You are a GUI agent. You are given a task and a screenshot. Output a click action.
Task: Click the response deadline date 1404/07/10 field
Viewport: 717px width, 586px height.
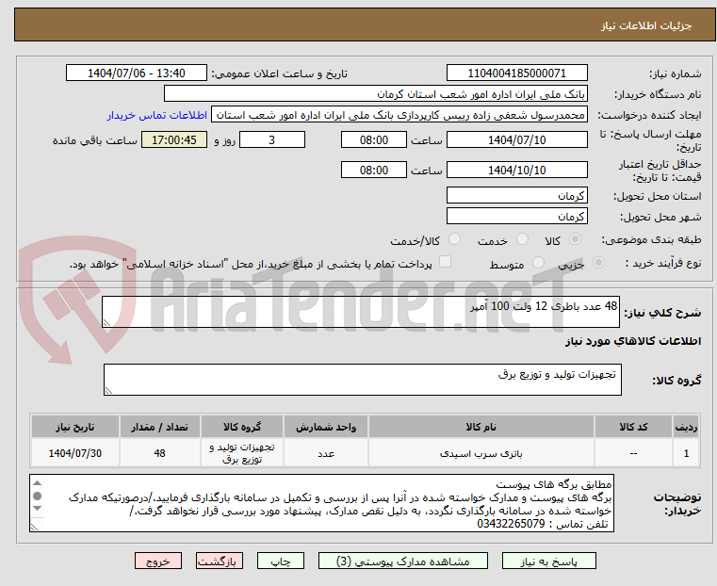516,139
